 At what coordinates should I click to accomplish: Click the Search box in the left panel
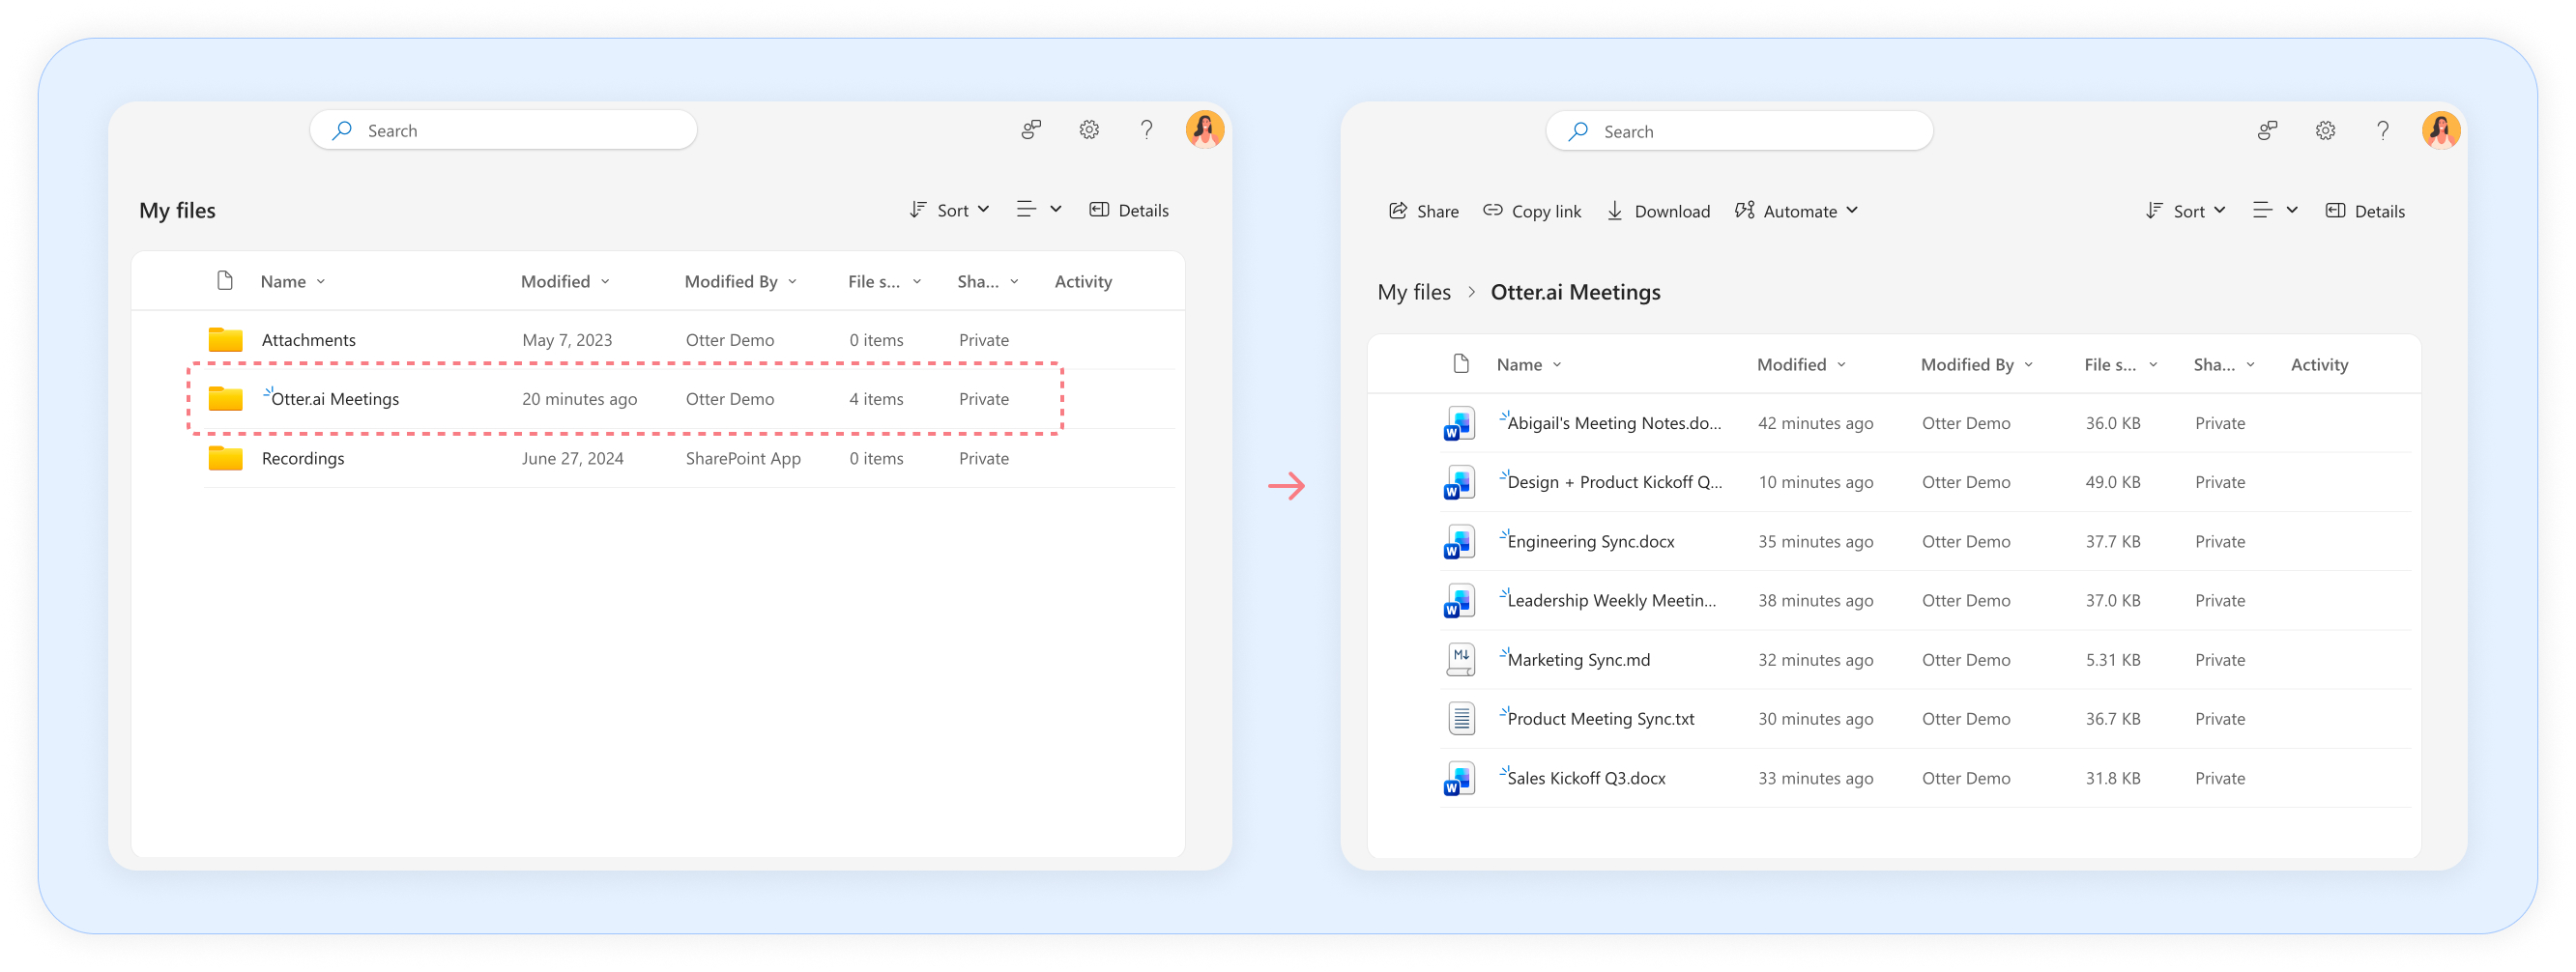click(x=503, y=130)
